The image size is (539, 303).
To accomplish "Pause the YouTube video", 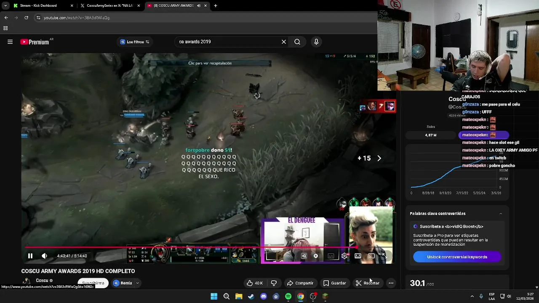I will point(30,256).
